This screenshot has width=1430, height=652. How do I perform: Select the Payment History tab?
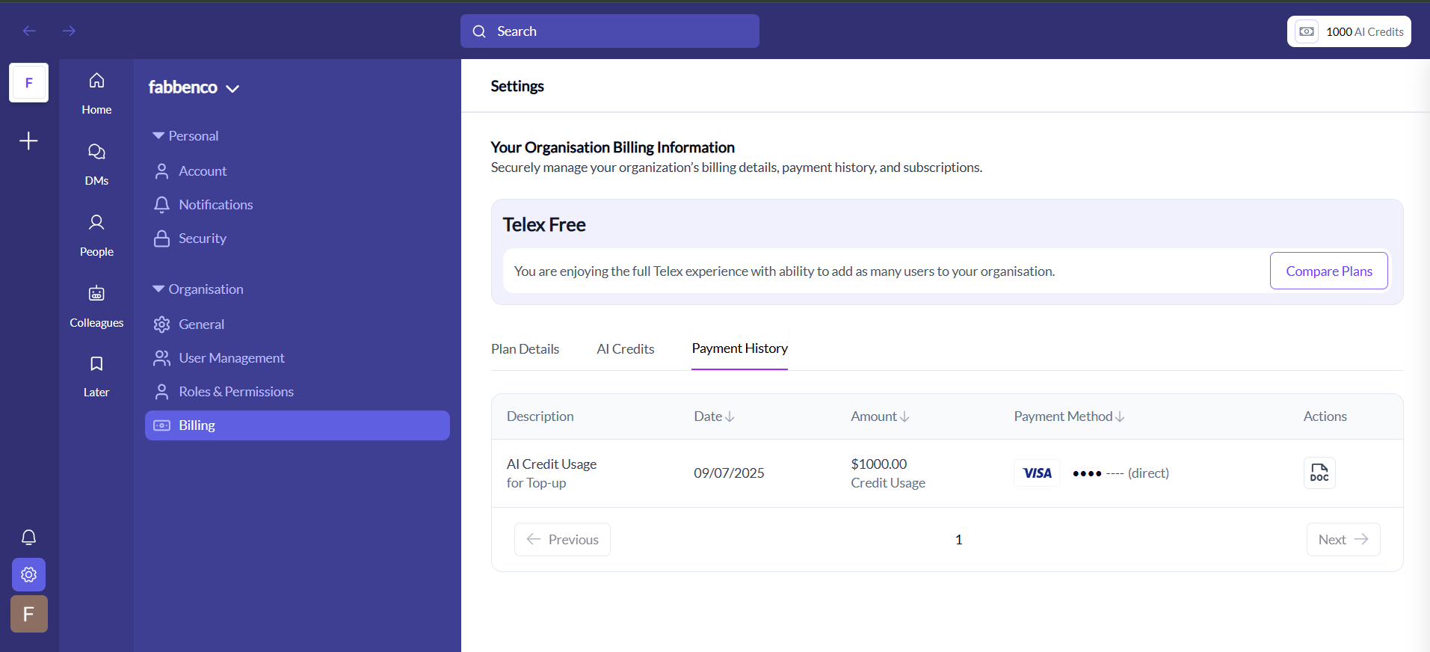(739, 348)
